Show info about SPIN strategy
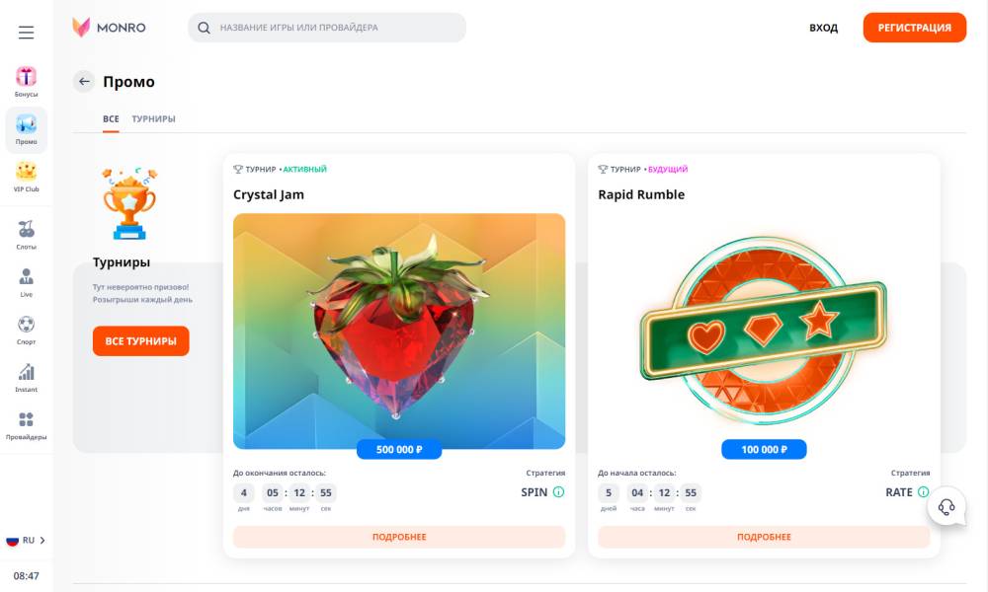This screenshot has width=988, height=592. click(x=558, y=492)
